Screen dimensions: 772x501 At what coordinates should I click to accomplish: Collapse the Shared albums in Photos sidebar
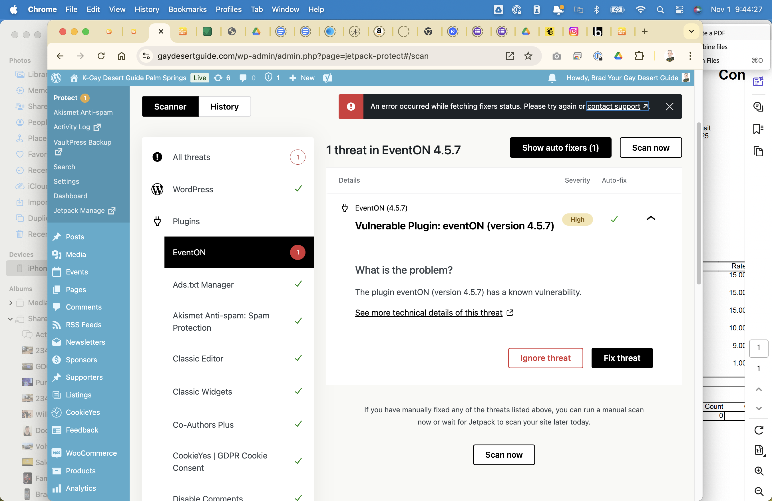[11, 319]
